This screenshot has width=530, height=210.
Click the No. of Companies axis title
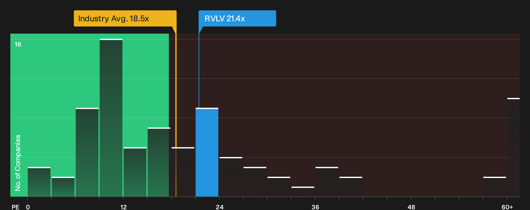(18, 163)
